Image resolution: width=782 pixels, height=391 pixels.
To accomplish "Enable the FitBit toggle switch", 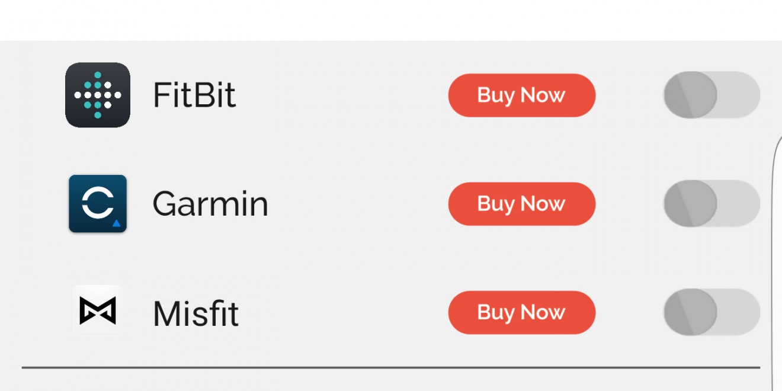I will [x=712, y=95].
